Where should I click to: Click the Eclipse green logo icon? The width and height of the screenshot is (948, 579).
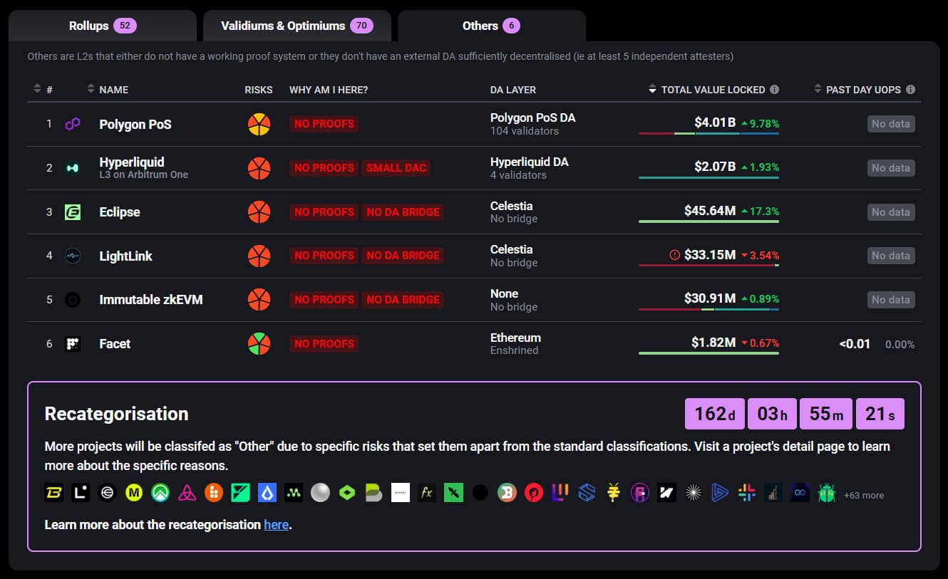point(73,212)
